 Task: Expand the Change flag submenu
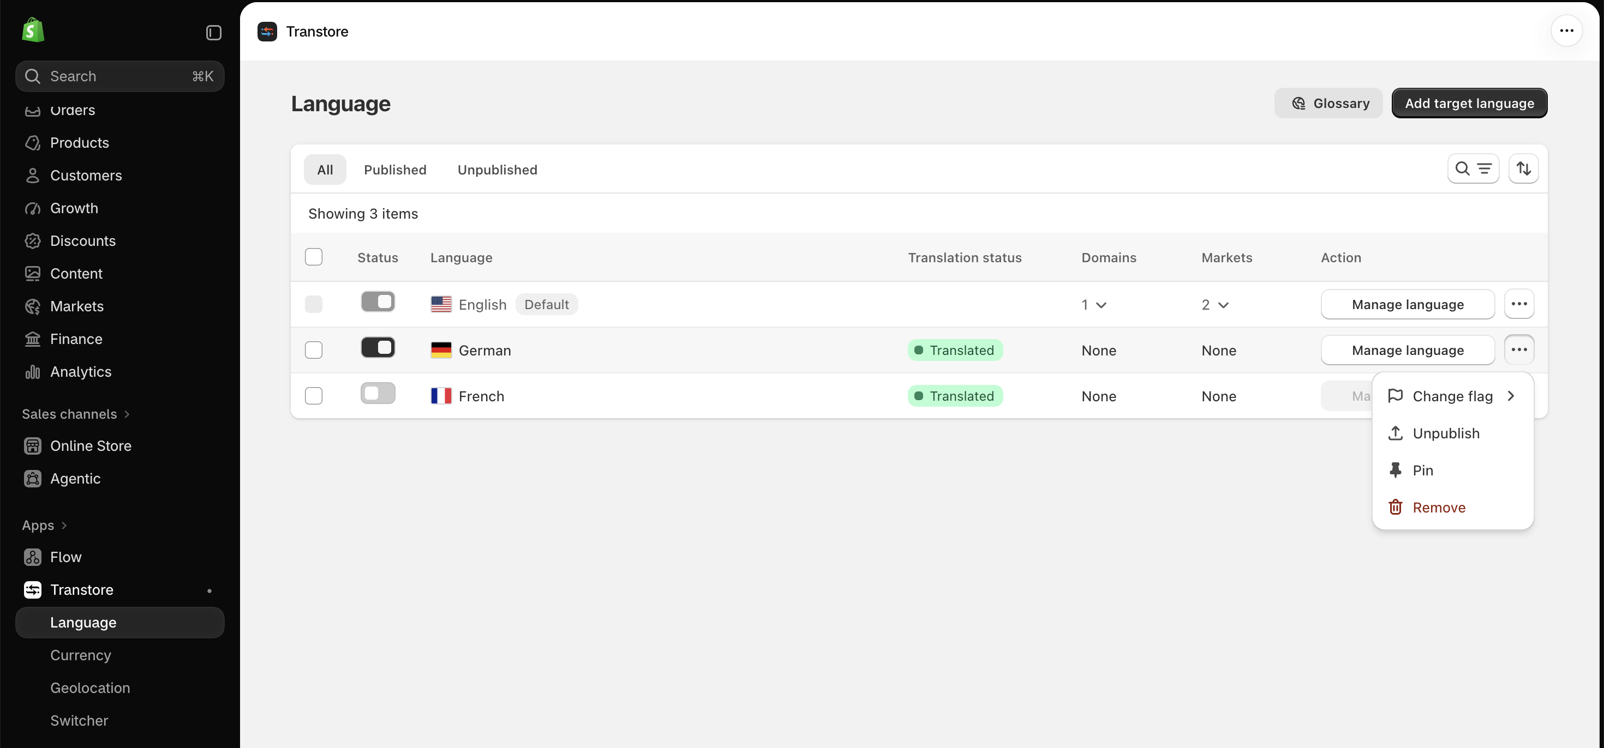(x=1453, y=396)
